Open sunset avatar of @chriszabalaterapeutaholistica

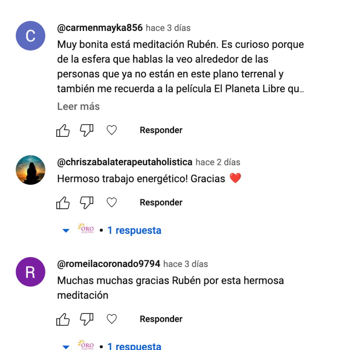coord(30,170)
